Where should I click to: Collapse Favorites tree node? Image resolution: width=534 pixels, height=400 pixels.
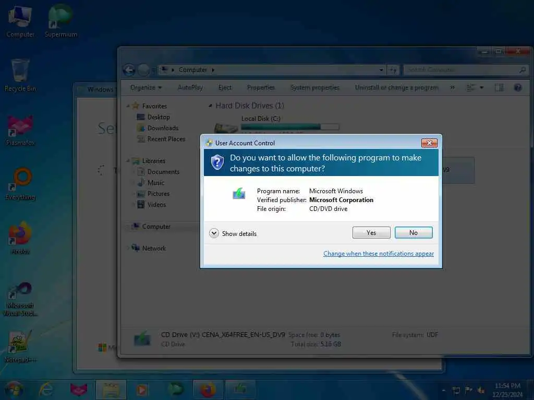click(128, 106)
